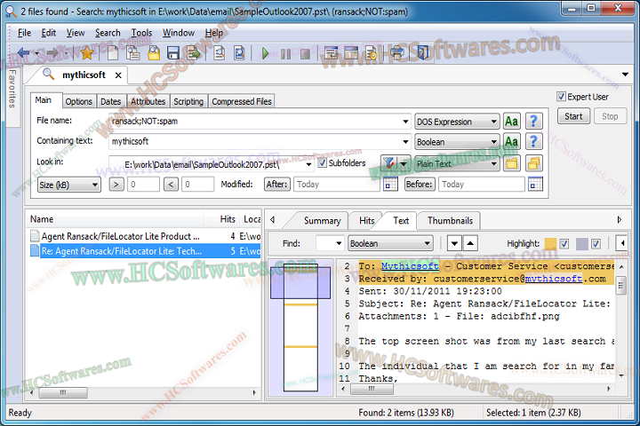Toggle the Subfolders checkbox
This screenshot has width=640, height=426.
click(323, 163)
